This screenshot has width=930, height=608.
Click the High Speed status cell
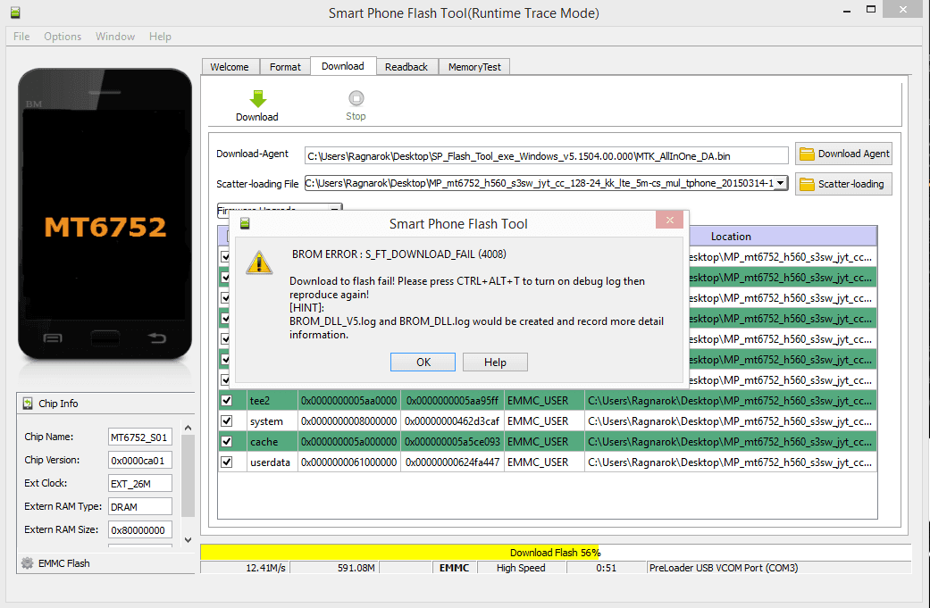(x=521, y=568)
